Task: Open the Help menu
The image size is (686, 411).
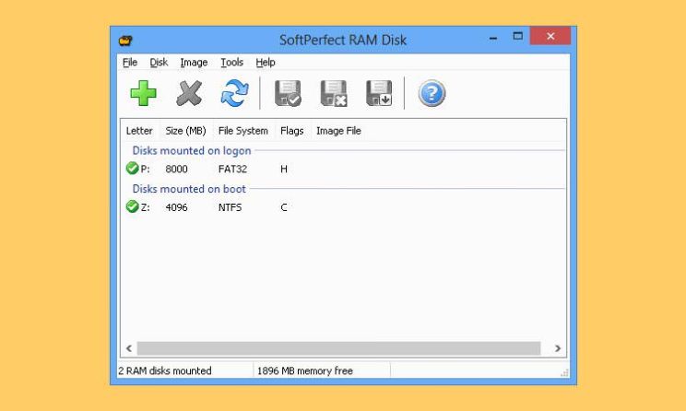Action: 266,63
